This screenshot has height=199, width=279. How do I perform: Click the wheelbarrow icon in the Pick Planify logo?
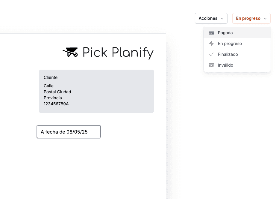[x=71, y=52]
